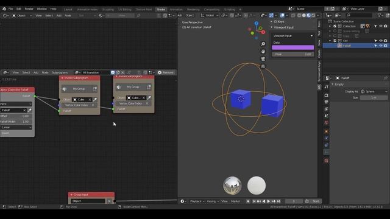The width and height of the screenshot is (390, 219).
Task: Click the purple Data color swatch
Action: pyautogui.click(x=292, y=47)
